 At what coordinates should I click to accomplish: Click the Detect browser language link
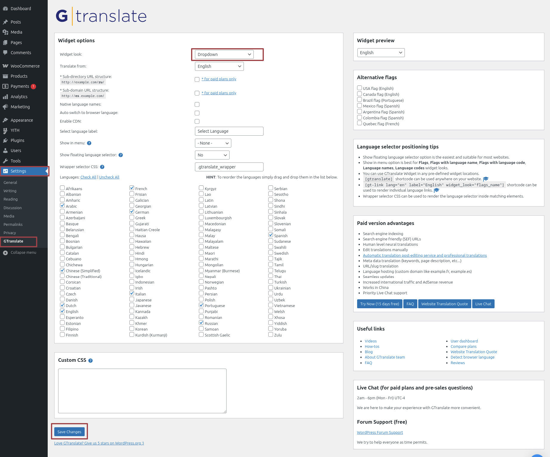coord(472,357)
